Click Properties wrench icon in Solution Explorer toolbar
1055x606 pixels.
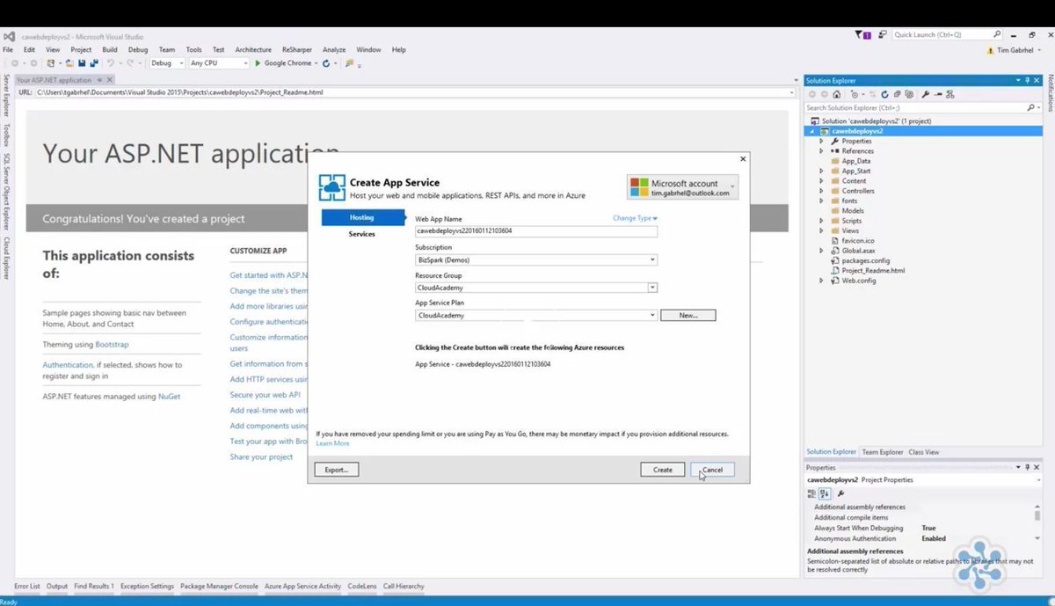click(x=925, y=94)
